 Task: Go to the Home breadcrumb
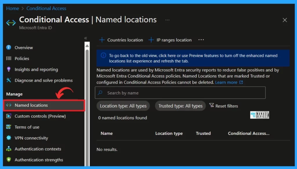pyautogui.click(x=12, y=8)
